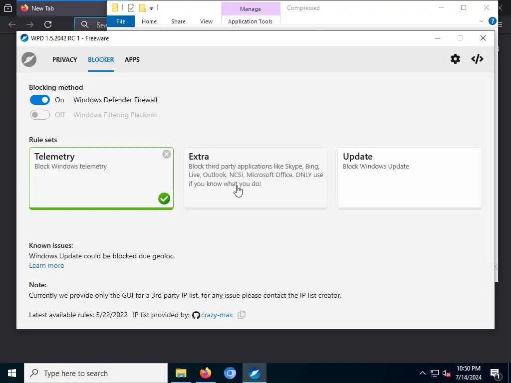Click the folder icon in Explorer titlebar

(x=115, y=7)
